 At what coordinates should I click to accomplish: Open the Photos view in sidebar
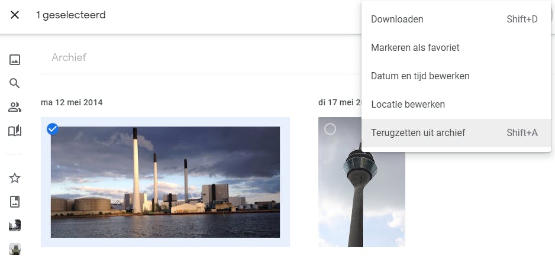(x=15, y=59)
